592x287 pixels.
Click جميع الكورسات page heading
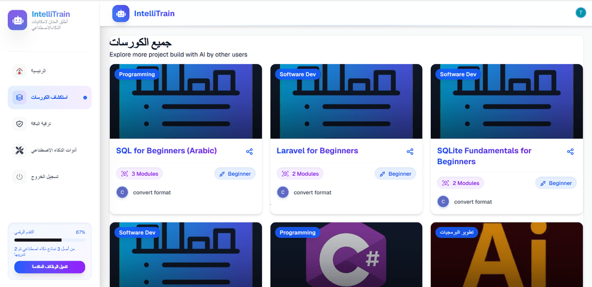point(141,43)
